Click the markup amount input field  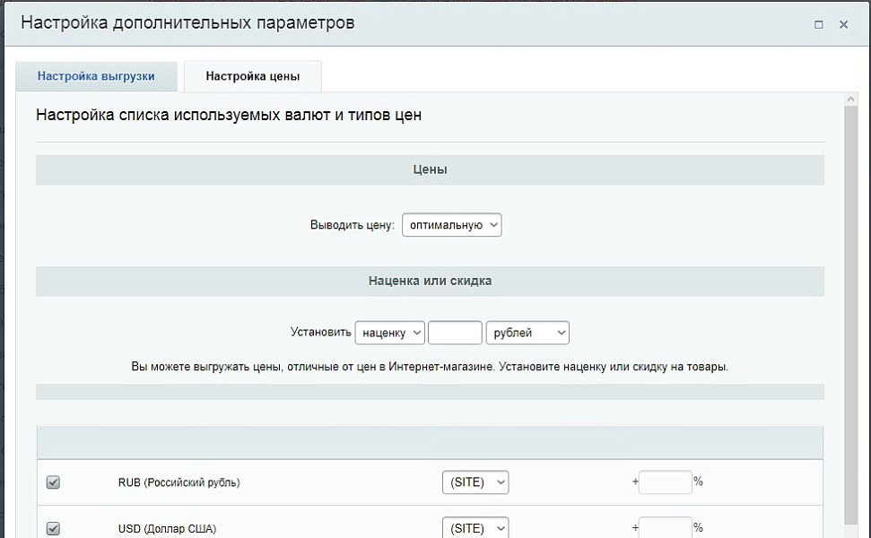point(455,333)
